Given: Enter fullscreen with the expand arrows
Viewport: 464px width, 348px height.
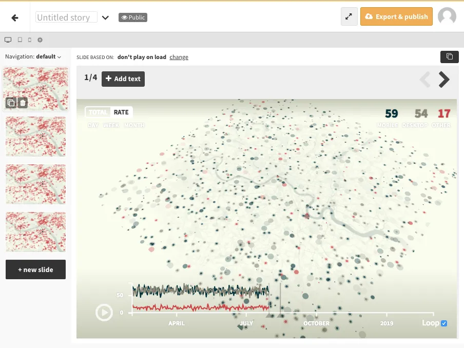Looking at the screenshot, I should 349,17.
